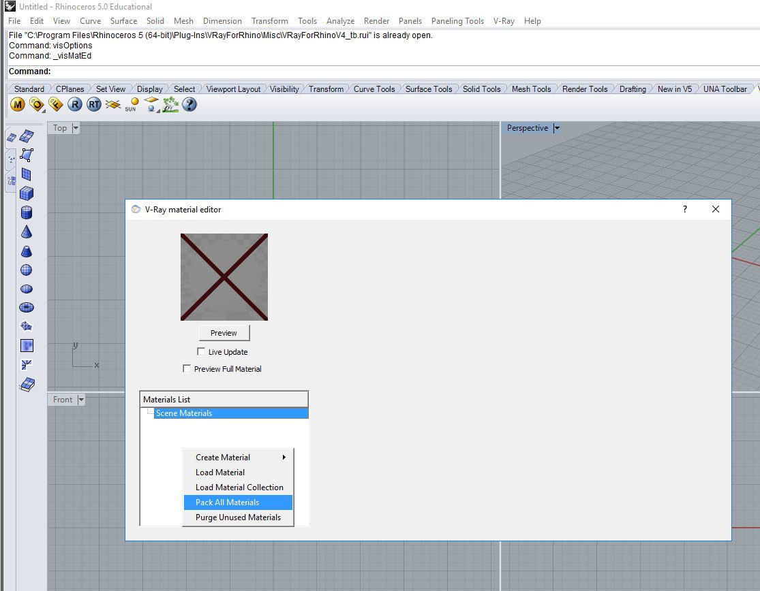Switch to second sidebar tab icon
The height and width of the screenshot is (591, 760).
click(11, 159)
